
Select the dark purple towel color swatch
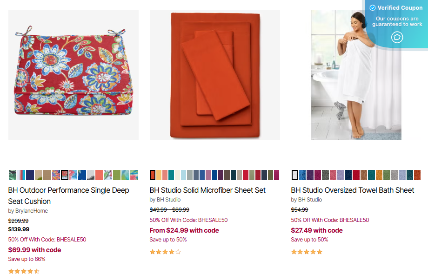(x=310, y=175)
